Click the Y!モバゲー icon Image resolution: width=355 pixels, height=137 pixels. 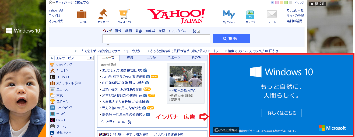tap(52, 132)
